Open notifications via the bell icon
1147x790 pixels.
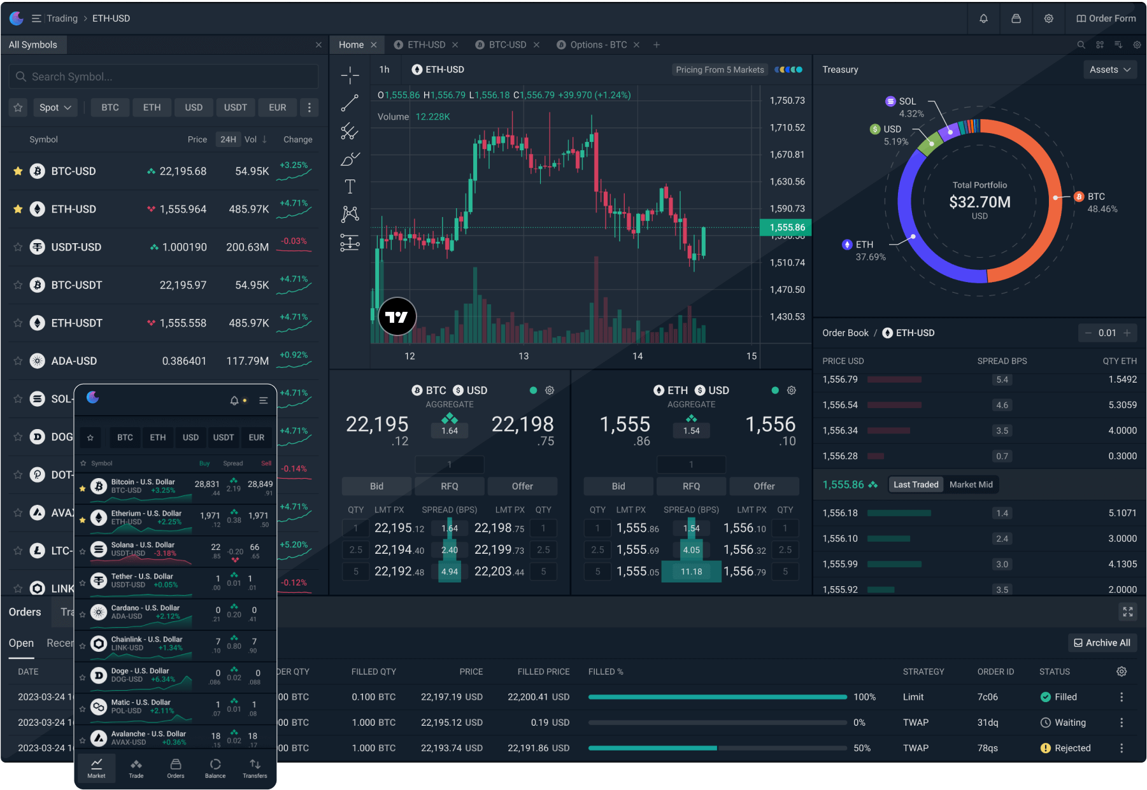point(984,18)
